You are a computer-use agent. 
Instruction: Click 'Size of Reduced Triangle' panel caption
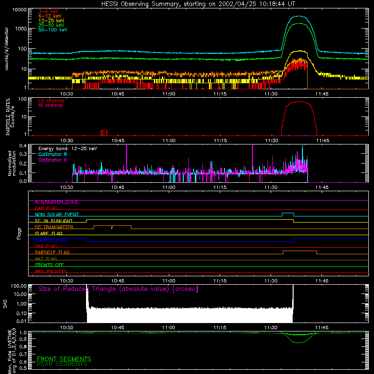118,289
